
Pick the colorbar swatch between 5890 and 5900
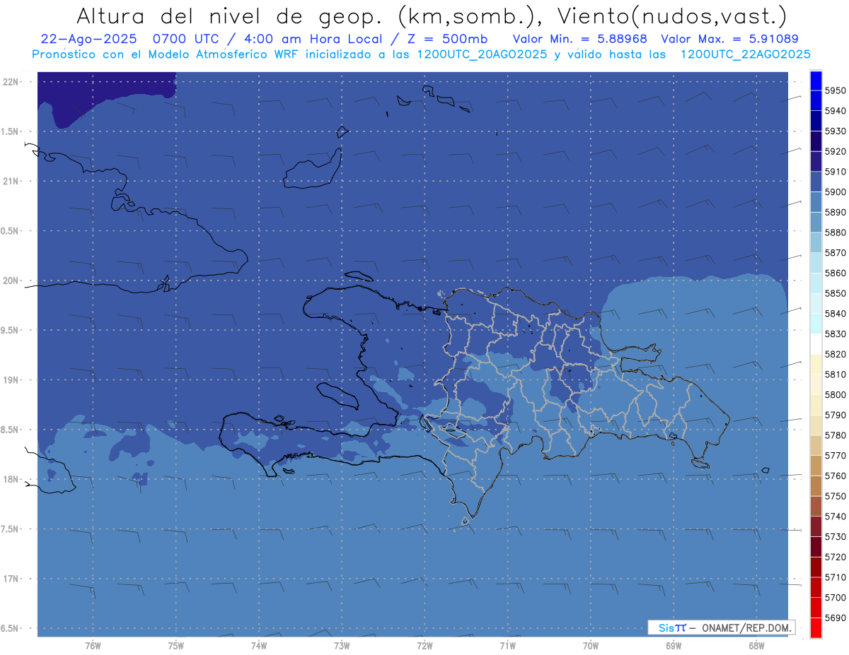(816, 202)
